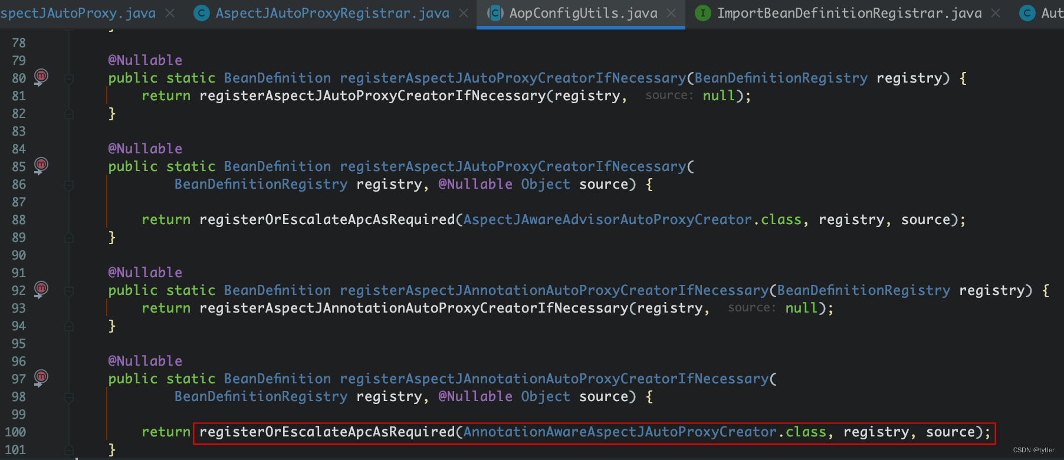Click AspectJAwareAdvisorAutoProxyCreator class reference on line 88
Viewport: 1064px width, 460px height.
point(608,219)
